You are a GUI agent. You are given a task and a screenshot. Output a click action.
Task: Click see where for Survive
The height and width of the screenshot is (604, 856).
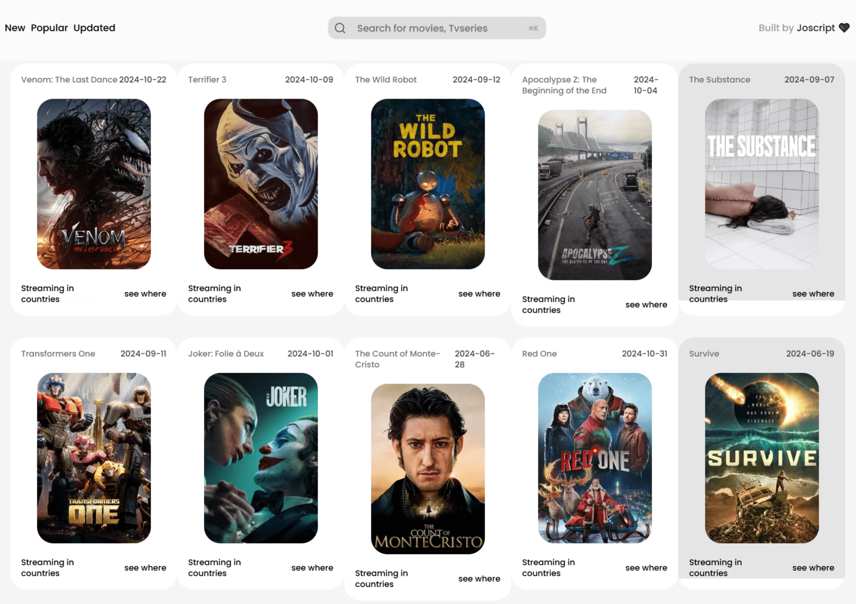813,568
